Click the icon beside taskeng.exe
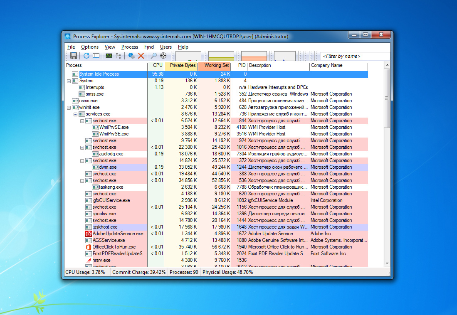The image size is (457, 315). (x=95, y=187)
